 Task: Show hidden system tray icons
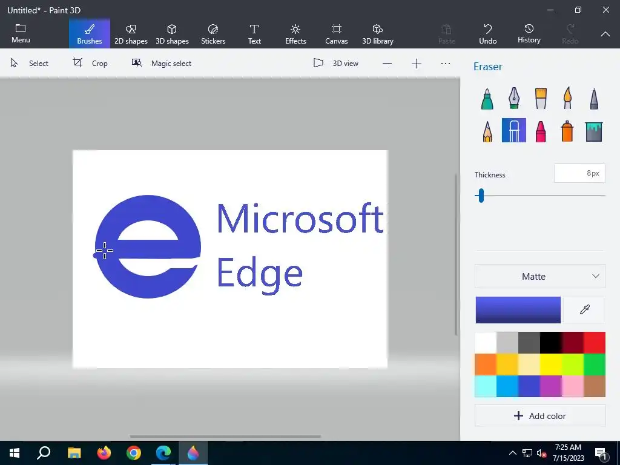pyautogui.click(x=512, y=453)
